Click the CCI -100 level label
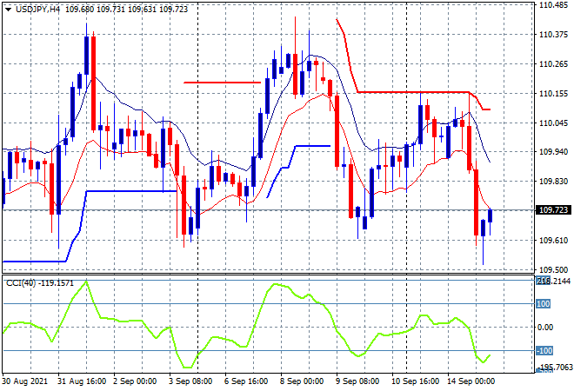Screen dimensions: 574x391 click(544, 351)
